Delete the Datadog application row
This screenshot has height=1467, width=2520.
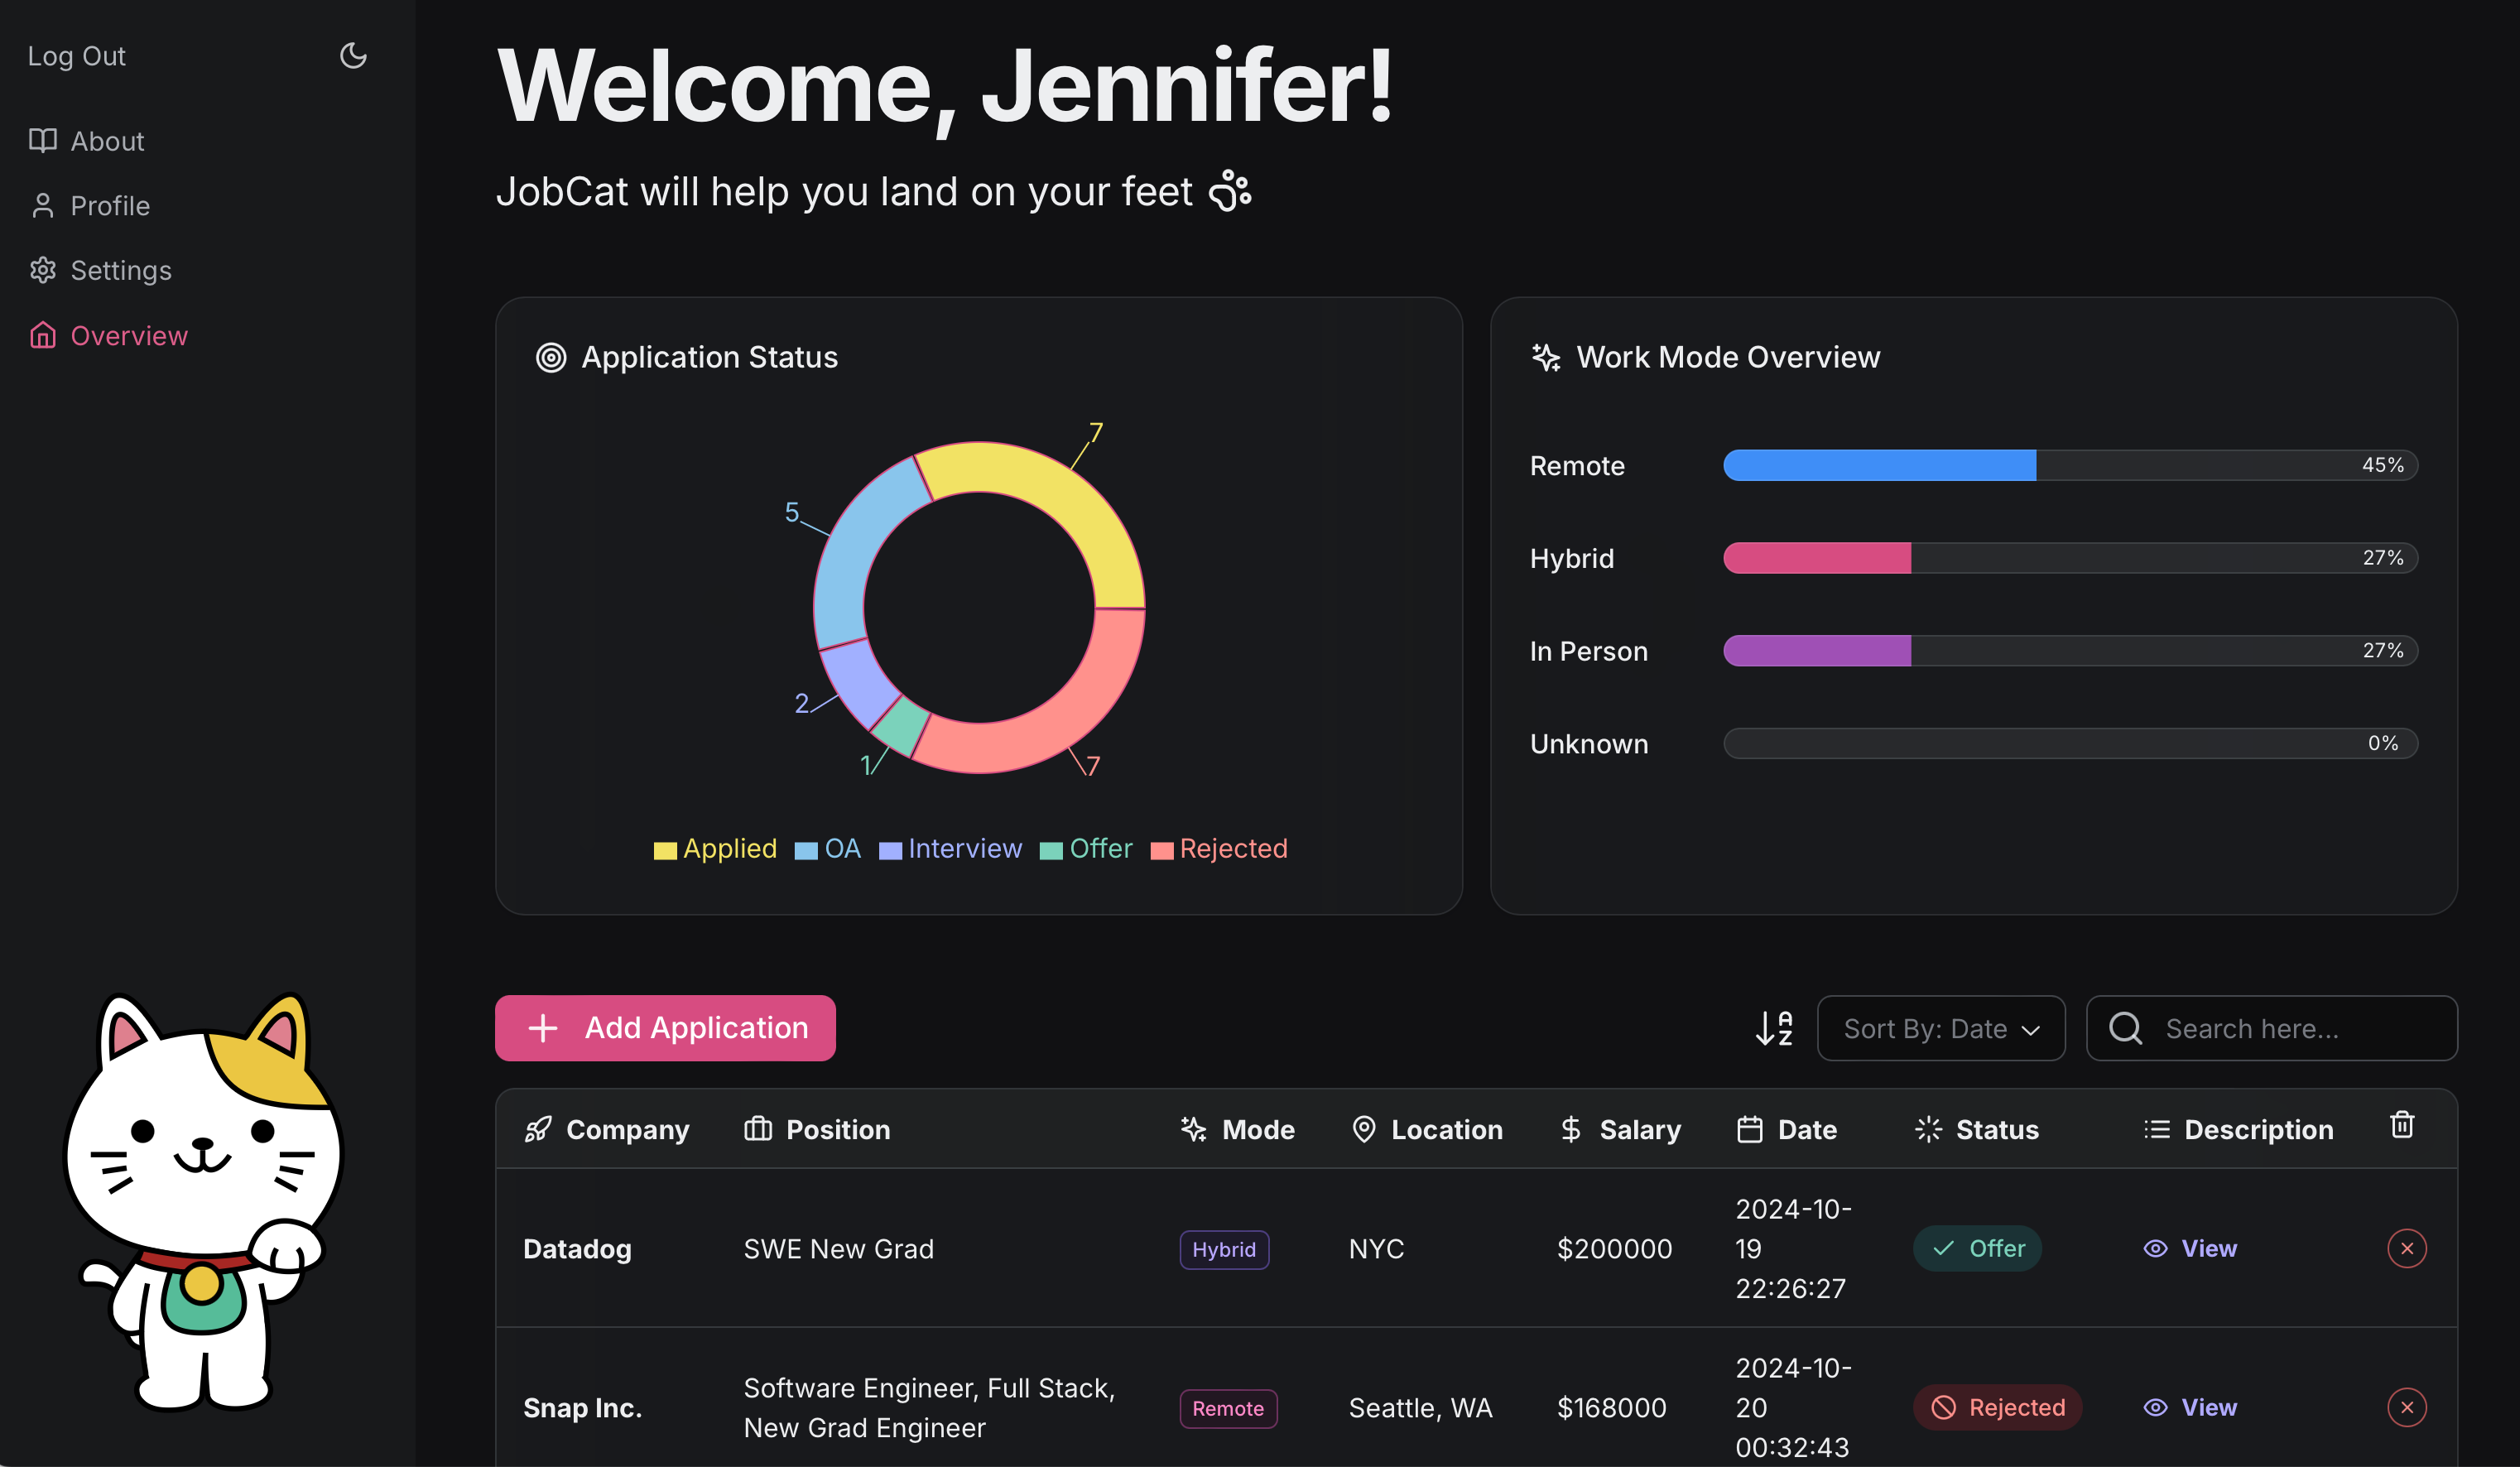pyautogui.click(x=2406, y=1248)
